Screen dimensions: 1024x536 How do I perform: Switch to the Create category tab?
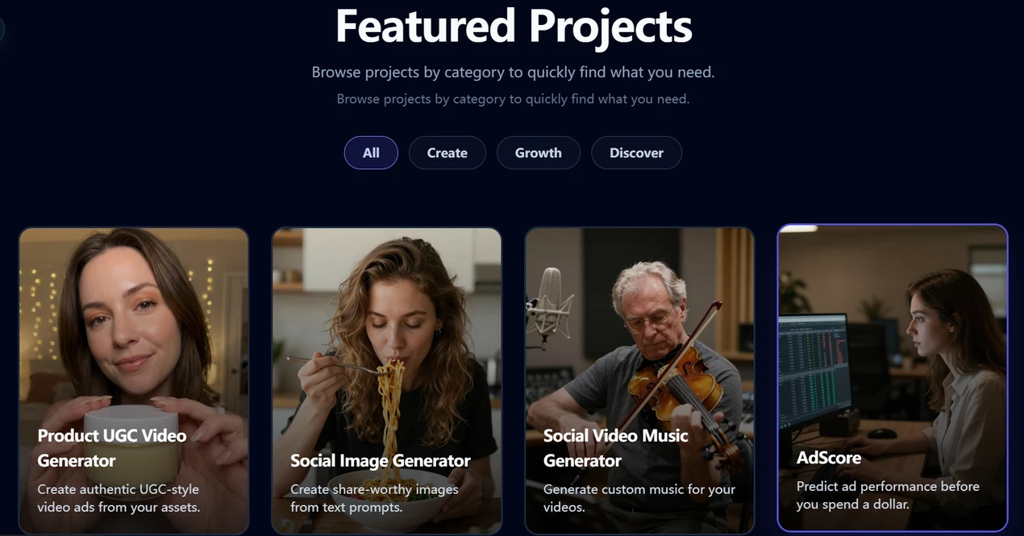point(447,152)
